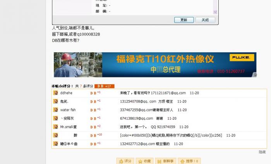Click the 收藏 favorite button
The height and width of the screenshot is (164, 271).
click(x=144, y=161)
